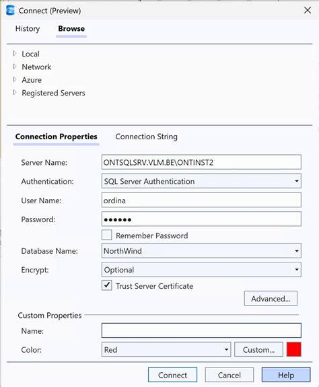Switch to the History tab
The image size is (319, 387).
click(28, 29)
